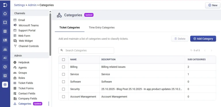Open Support Portal channel settings
The height and width of the screenshot is (107, 221).
(27, 30)
